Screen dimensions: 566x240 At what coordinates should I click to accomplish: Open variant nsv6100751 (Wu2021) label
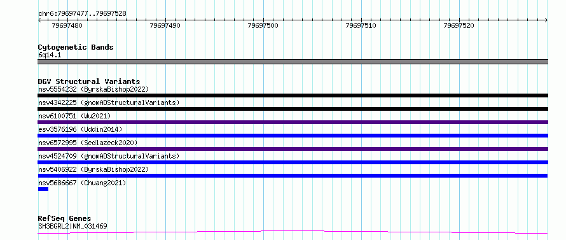(74, 116)
